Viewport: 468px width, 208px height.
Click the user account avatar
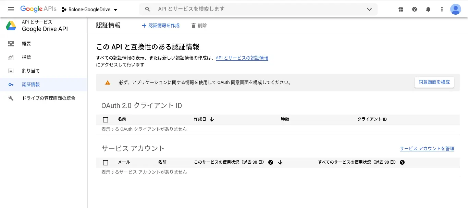[x=455, y=9]
